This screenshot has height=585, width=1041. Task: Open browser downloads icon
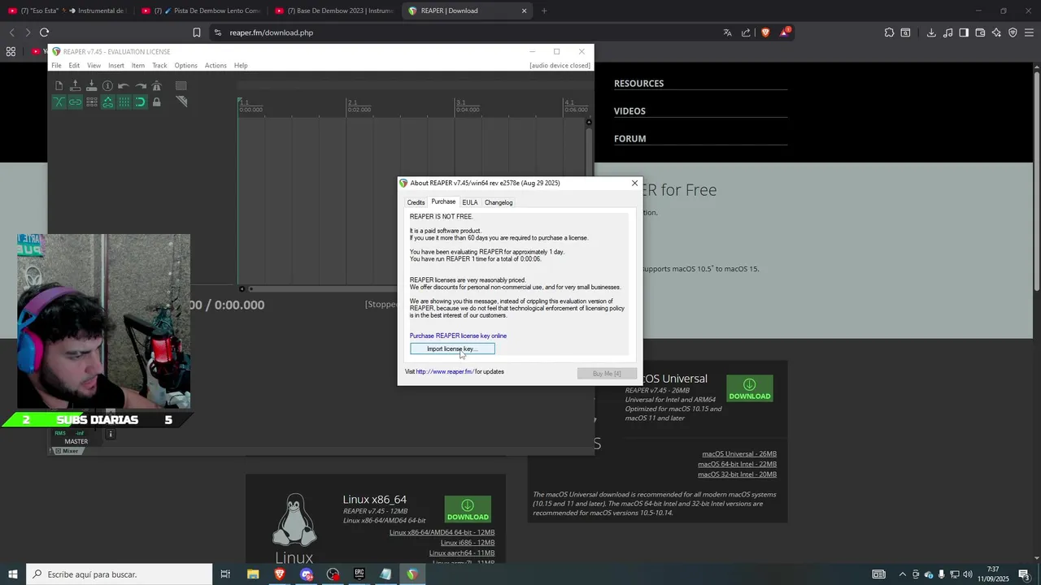931,32
